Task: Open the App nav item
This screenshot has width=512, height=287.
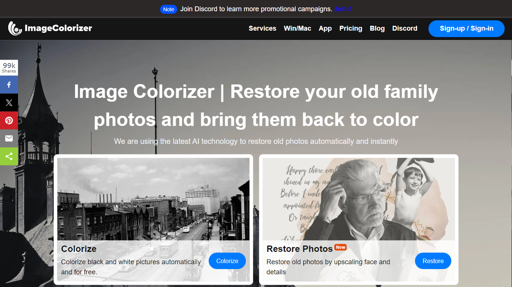Action: [x=325, y=28]
